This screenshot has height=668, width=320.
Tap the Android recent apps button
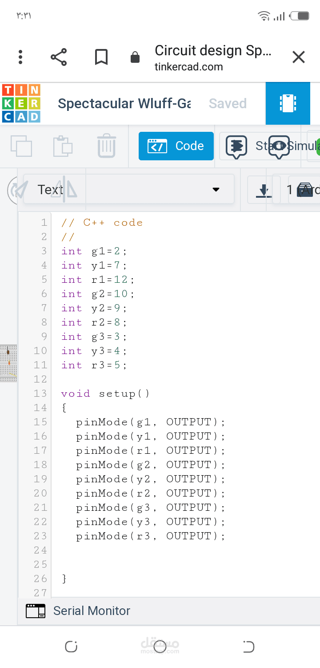71,647
